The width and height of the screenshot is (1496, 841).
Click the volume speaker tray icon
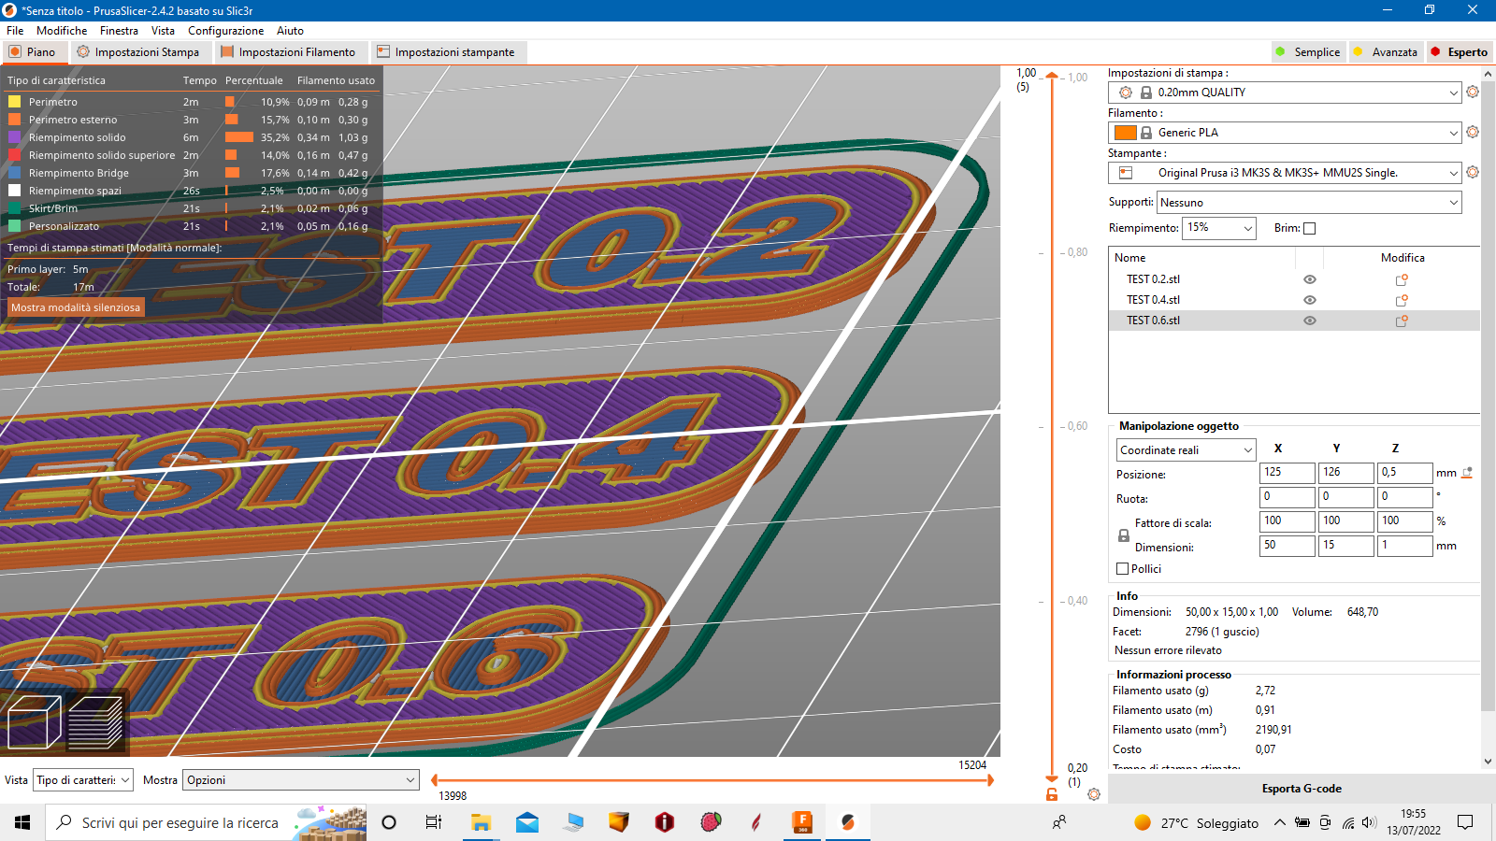[x=1370, y=822]
